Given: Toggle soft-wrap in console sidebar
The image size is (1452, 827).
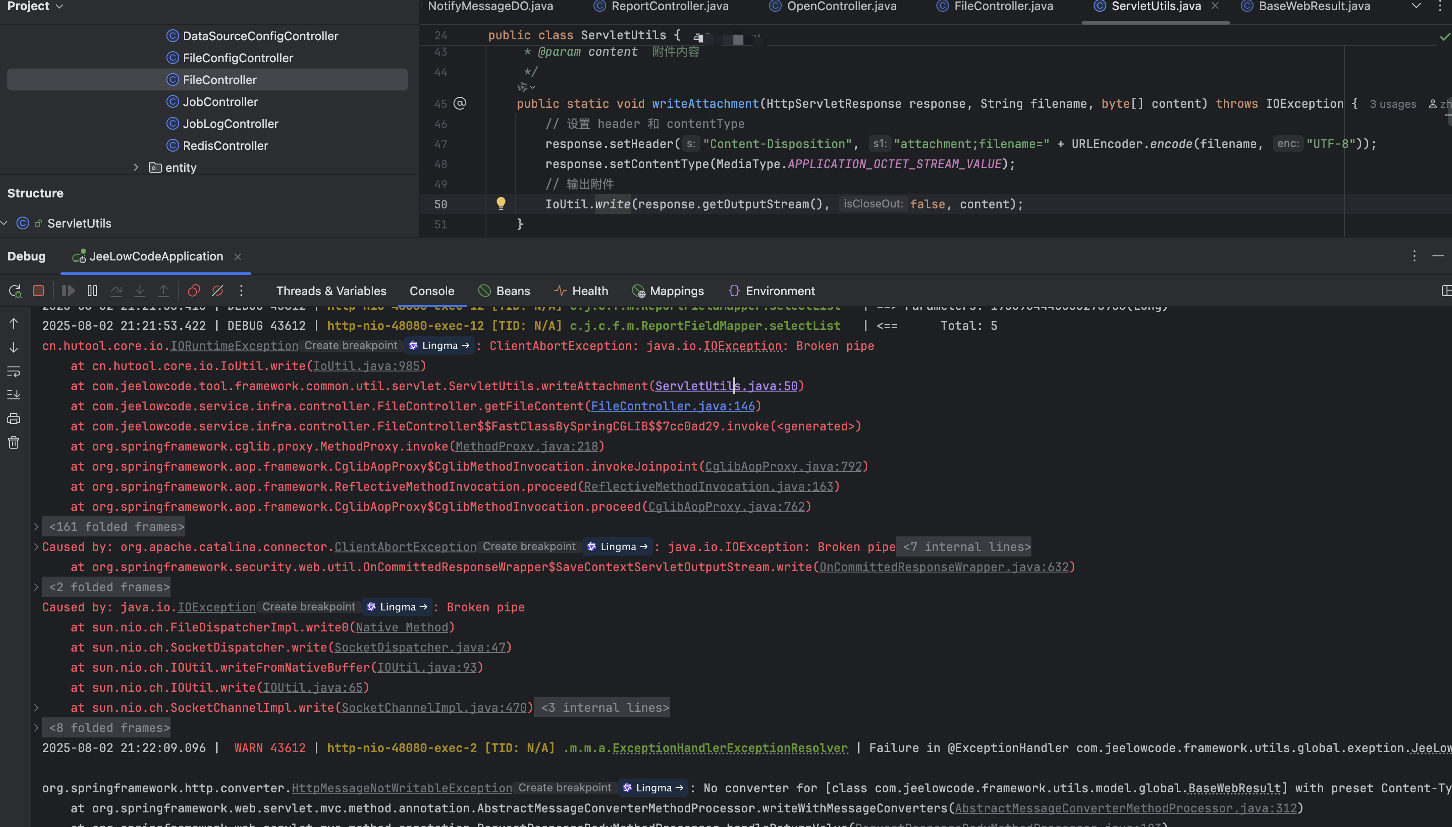Looking at the screenshot, I should (x=14, y=371).
